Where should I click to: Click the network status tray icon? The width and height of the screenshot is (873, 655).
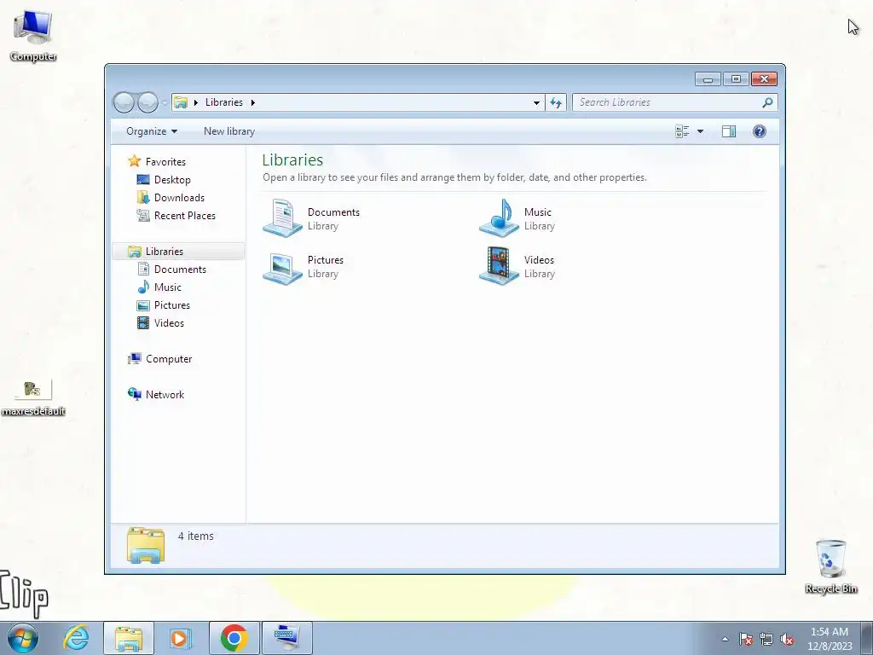coord(766,640)
